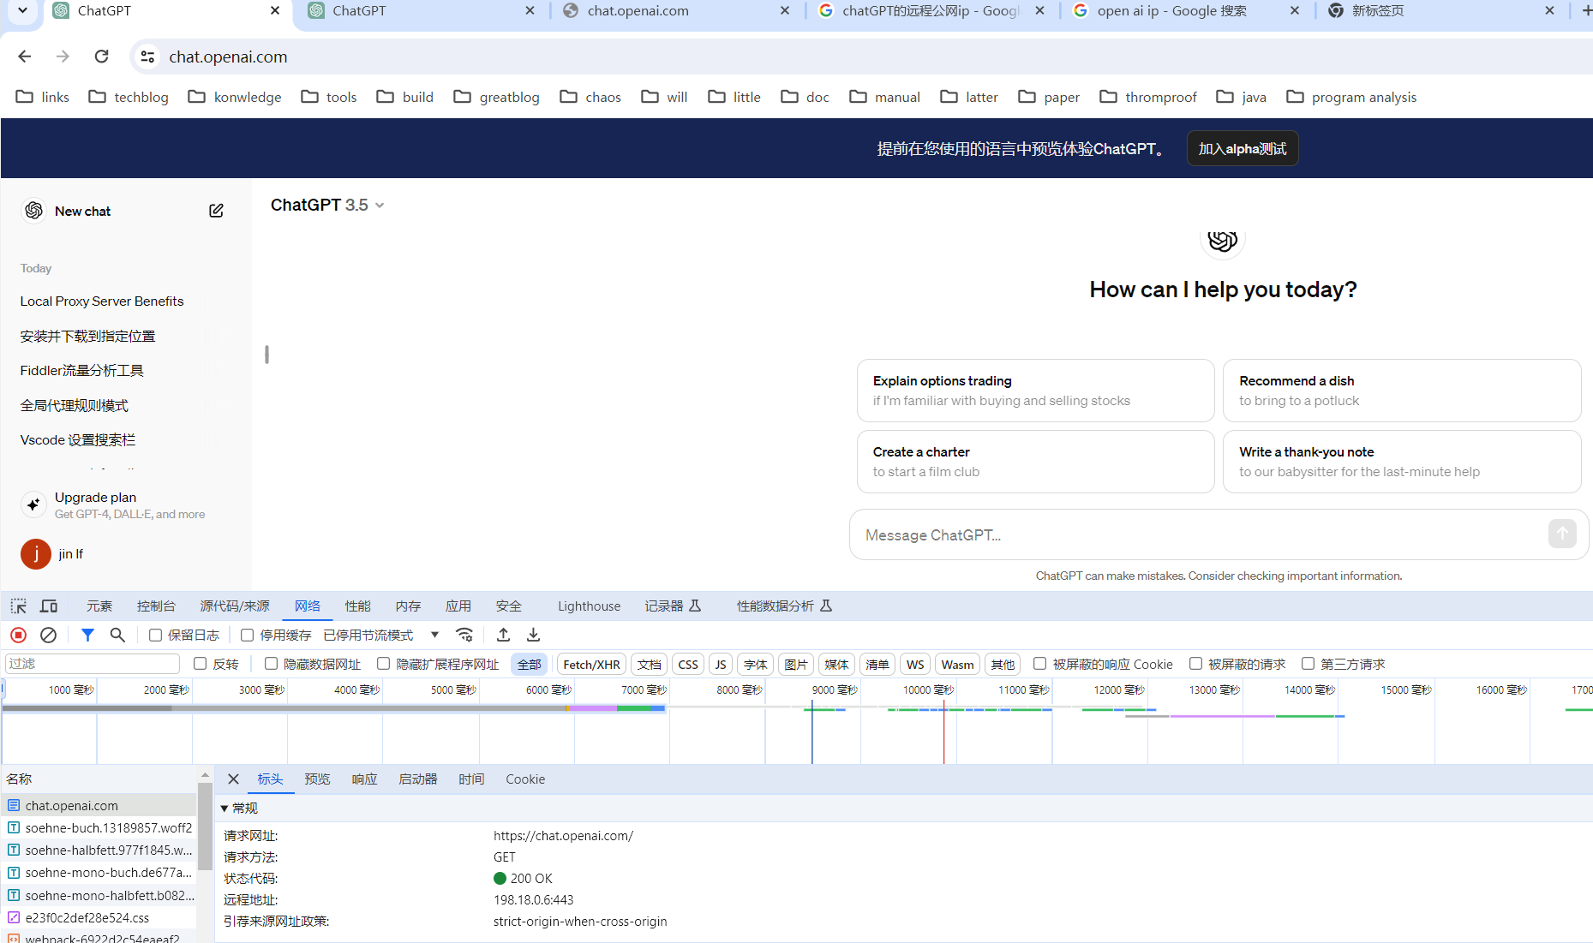Switch to the 控制台 DevTools tab
1593x943 pixels.
pyautogui.click(x=156, y=606)
